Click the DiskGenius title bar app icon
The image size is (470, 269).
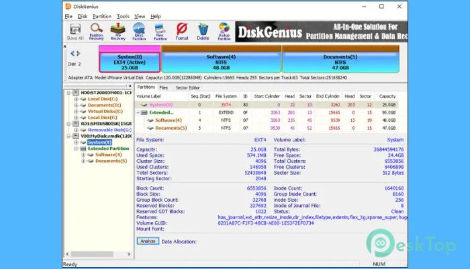coord(68,6)
